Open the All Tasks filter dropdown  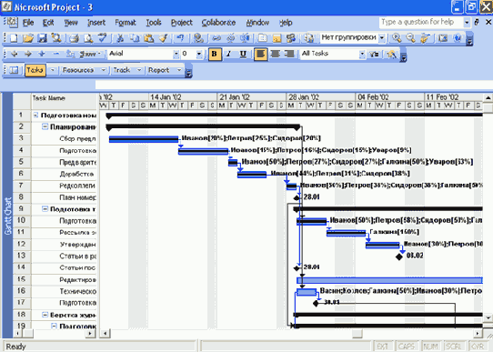click(x=362, y=55)
